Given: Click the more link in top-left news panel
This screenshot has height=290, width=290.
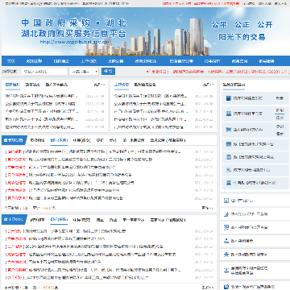Looking at the screenshot, I should click(99, 85).
